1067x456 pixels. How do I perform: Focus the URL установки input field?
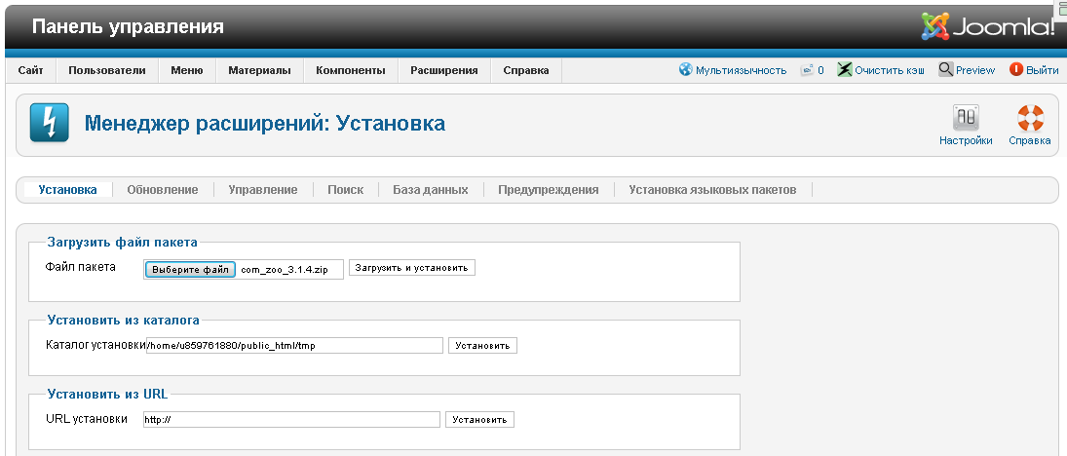coord(291,420)
